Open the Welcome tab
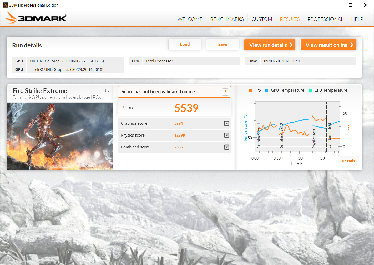The image size is (374, 265). (x=190, y=19)
